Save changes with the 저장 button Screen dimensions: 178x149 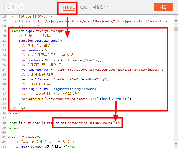point(163,7)
